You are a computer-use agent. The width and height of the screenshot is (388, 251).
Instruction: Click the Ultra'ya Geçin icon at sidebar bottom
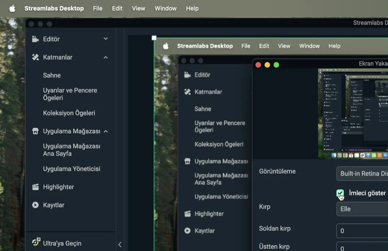click(x=36, y=242)
